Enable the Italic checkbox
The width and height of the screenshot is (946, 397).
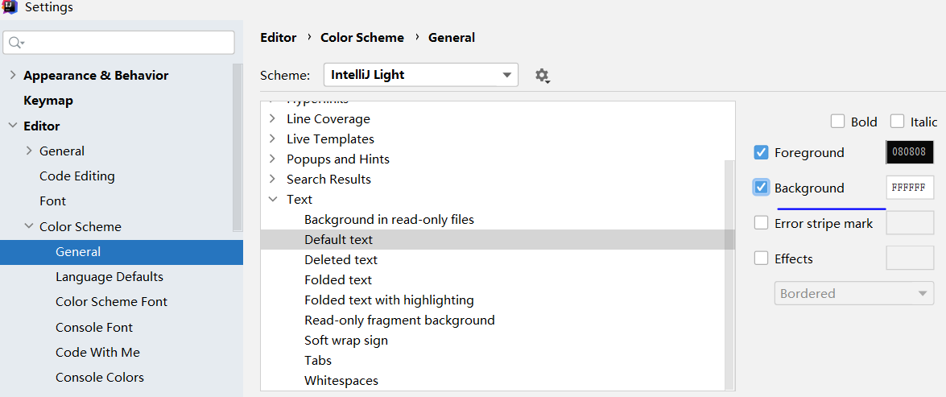(897, 122)
